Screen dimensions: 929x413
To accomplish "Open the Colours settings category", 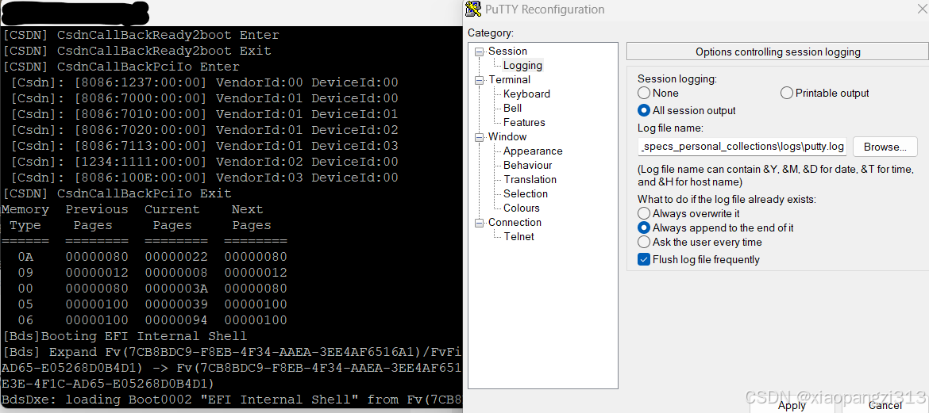I will pyautogui.click(x=522, y=208).
